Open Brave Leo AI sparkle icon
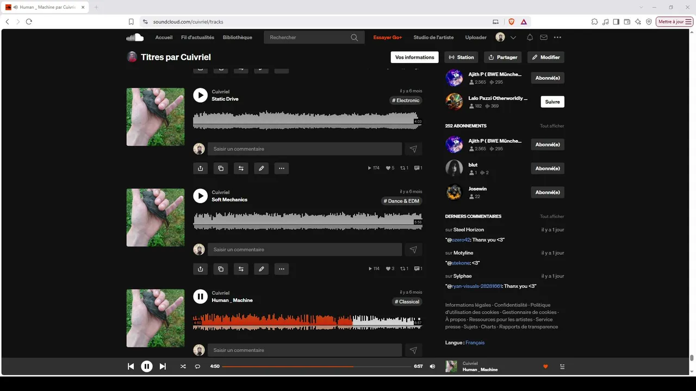 [638, 22]
